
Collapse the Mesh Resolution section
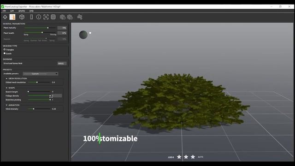[6, 78]
